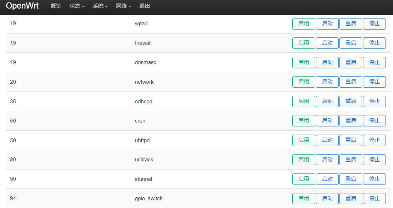The width and height of the screenshot is (393, 208).
Task: Start odhcpd with 启动 button
Action: click(327, 101)
